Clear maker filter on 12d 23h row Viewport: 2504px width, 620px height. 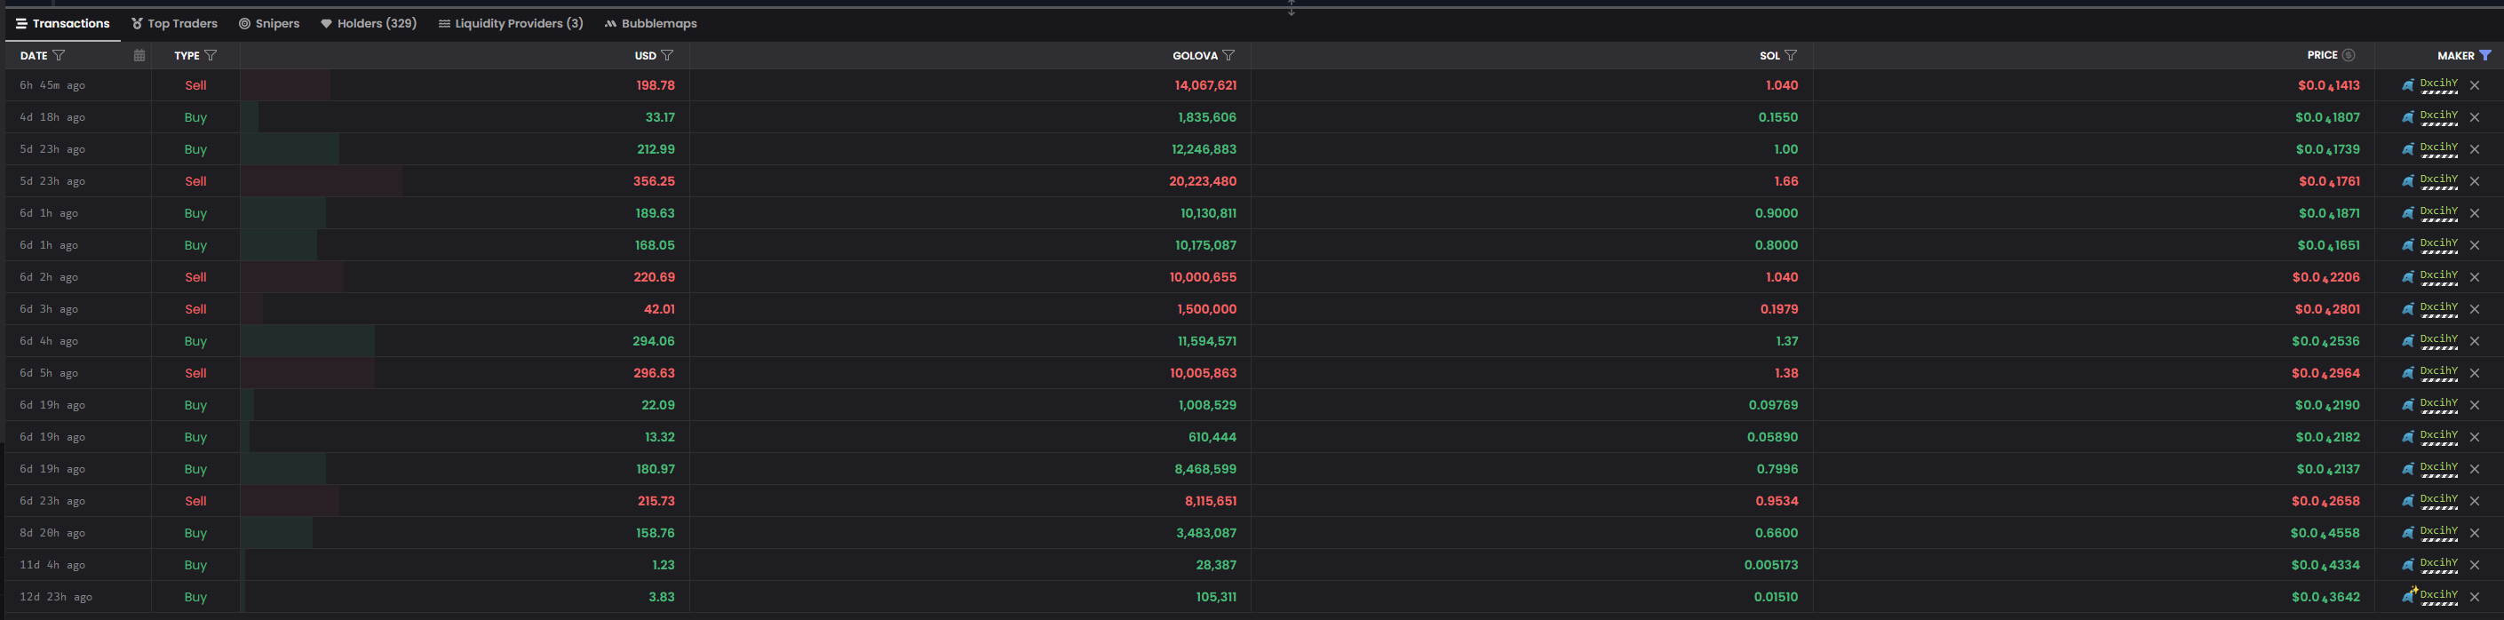click(2475, 597)
